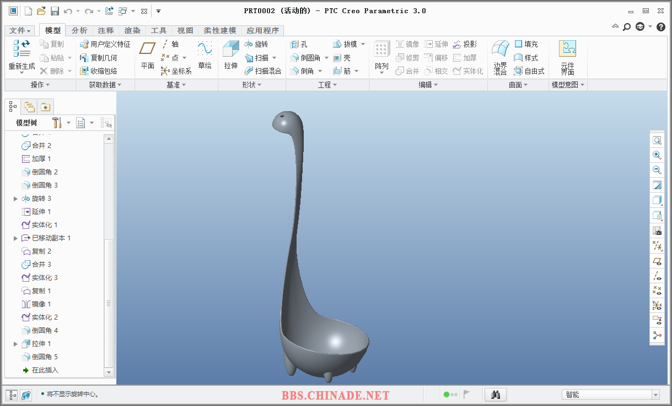
Task: Expand the 拉伸 1 tree node
Action: point(15,344)
